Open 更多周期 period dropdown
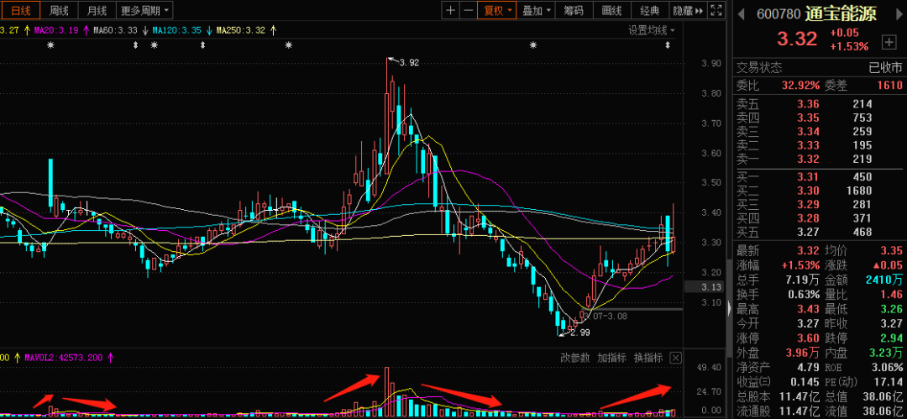This screenshot has width=907, height=419. [144, 11]
